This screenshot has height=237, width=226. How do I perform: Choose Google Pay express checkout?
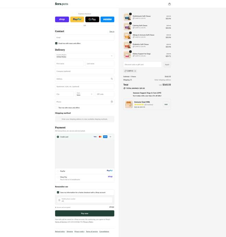[x=92, y=19]
